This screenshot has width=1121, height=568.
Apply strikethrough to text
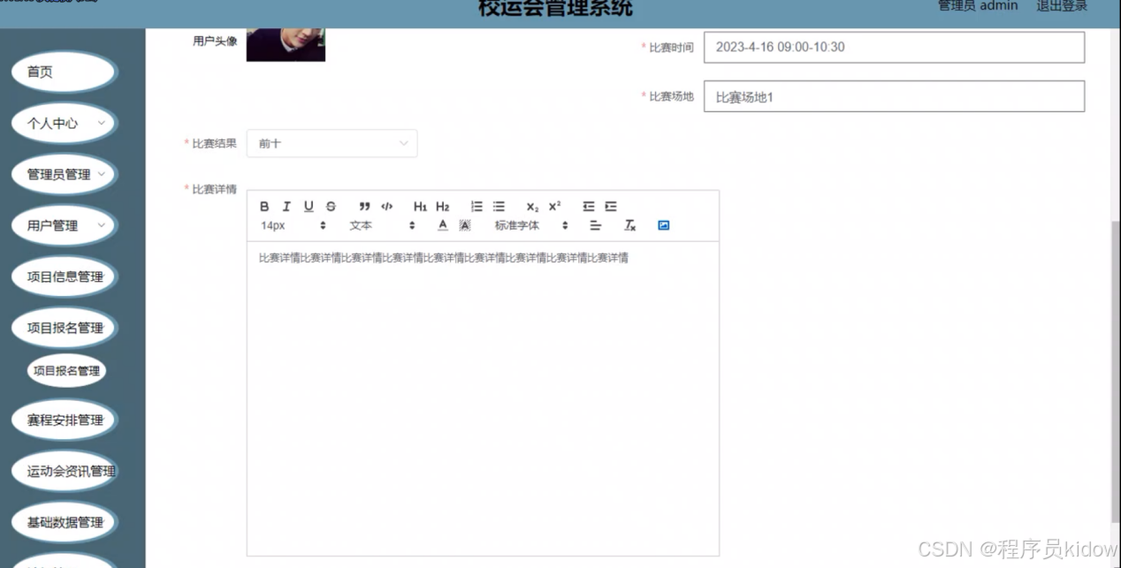(331, 207)
